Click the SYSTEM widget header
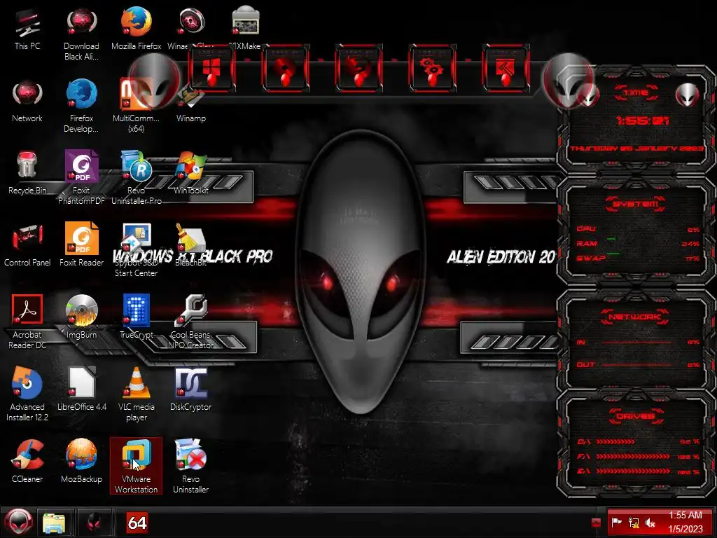This screenshot has height=538, width=717. click(x=636, y=204)
